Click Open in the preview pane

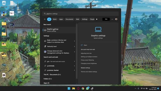[x=85, y=45]
